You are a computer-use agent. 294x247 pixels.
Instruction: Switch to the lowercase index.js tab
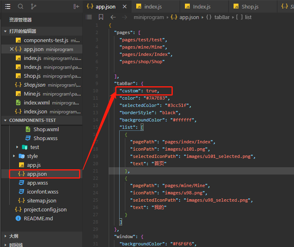155,7
